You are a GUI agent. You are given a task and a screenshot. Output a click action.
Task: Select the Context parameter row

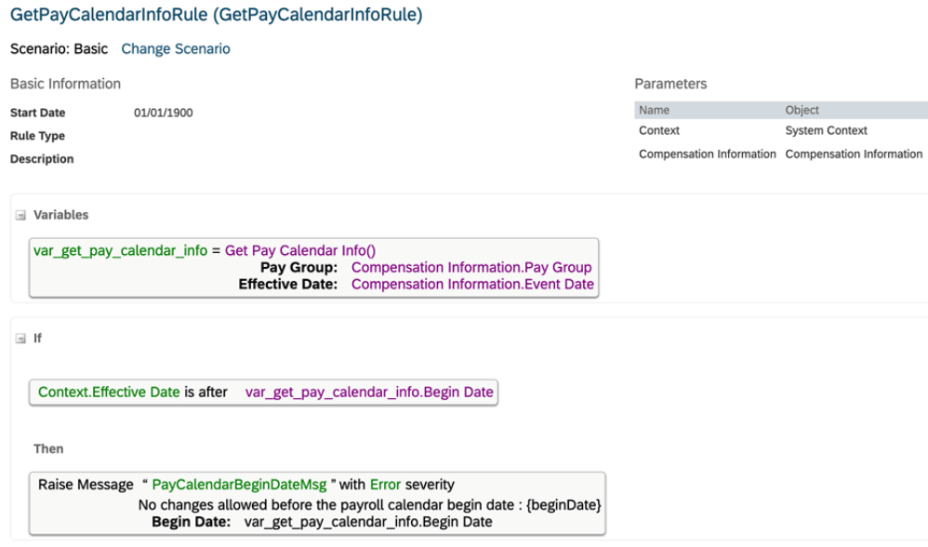click(660, 130)
